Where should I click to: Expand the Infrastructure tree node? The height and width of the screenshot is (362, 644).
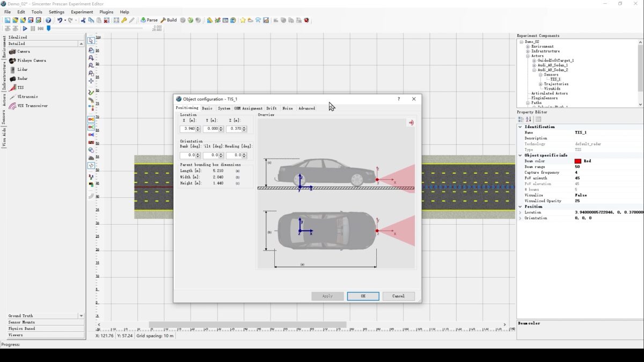pyautogui.click(x=528, y=51)
